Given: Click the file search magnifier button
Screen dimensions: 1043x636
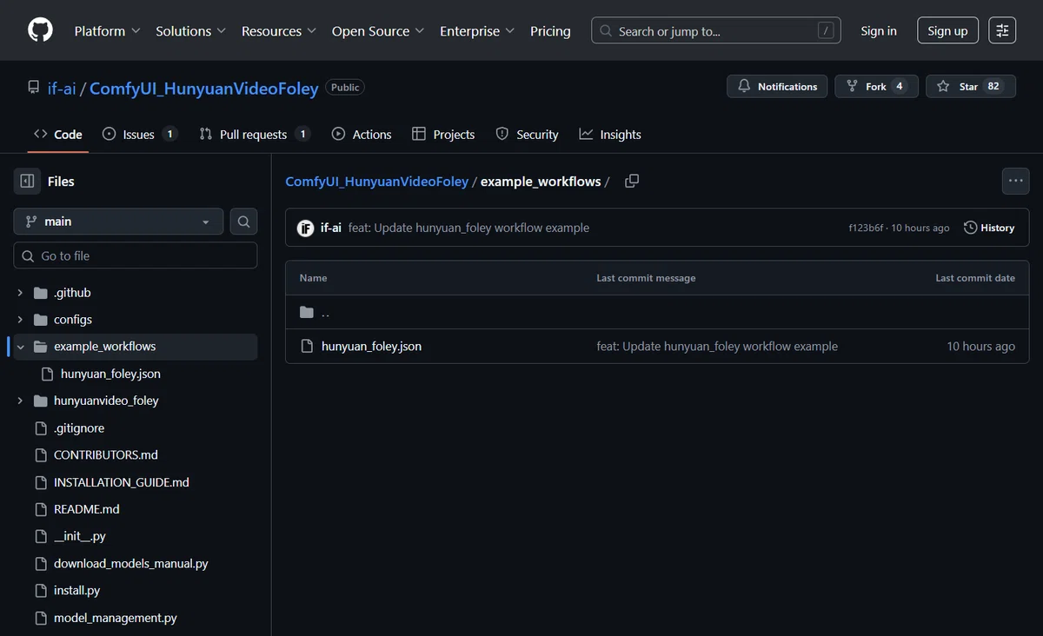Looking at the screenshot, I should point(243,222).
